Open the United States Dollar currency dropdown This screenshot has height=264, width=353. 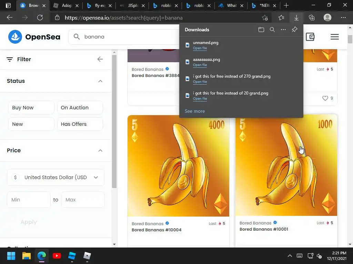pos(56,177)
